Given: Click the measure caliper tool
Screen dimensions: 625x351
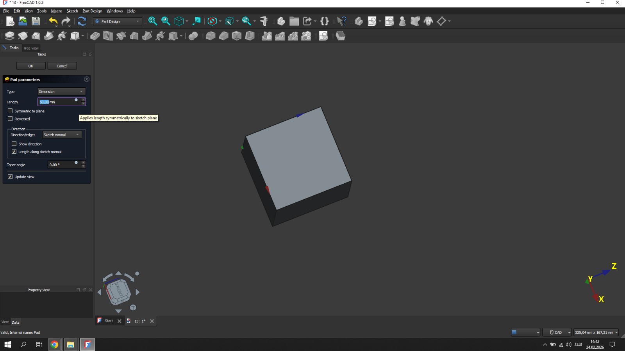Looking at the screenshot, I should pyautogui.click(x=264, y=21).
